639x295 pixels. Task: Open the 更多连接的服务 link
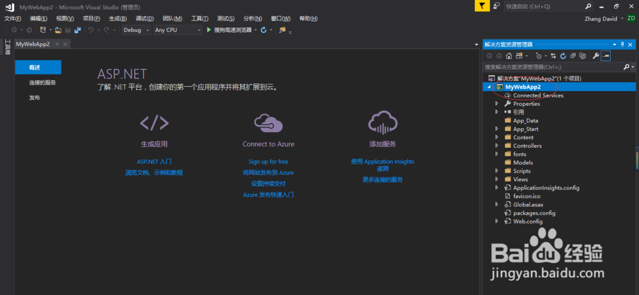[383, 179]
